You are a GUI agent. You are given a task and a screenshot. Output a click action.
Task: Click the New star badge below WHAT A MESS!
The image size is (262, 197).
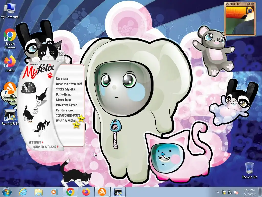tap(76, 125)
